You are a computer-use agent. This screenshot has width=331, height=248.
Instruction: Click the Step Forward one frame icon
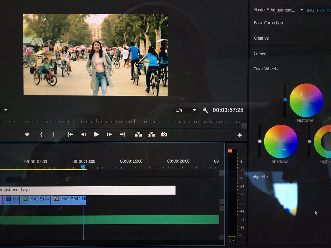(x=109, y=134)
